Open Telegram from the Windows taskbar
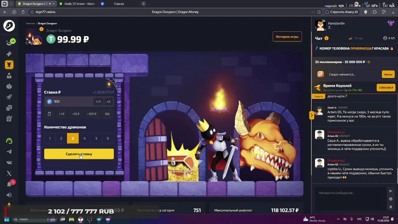Image resolution: width=398 pixels, height=224 pixels. tap(99, 219)
